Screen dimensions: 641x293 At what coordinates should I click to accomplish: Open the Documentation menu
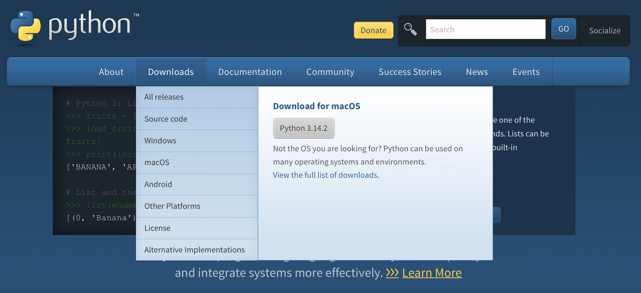pos(250,72)
